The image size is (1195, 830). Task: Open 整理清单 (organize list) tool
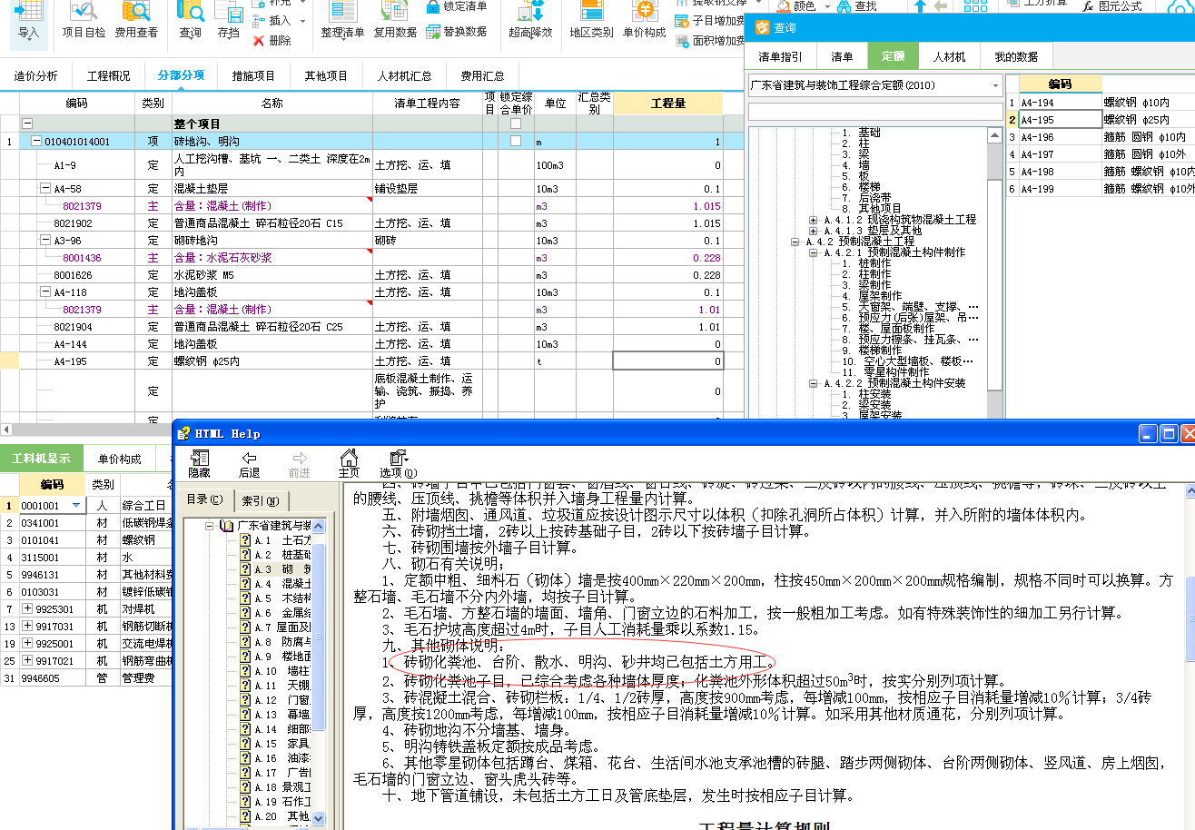click(342, 22)
